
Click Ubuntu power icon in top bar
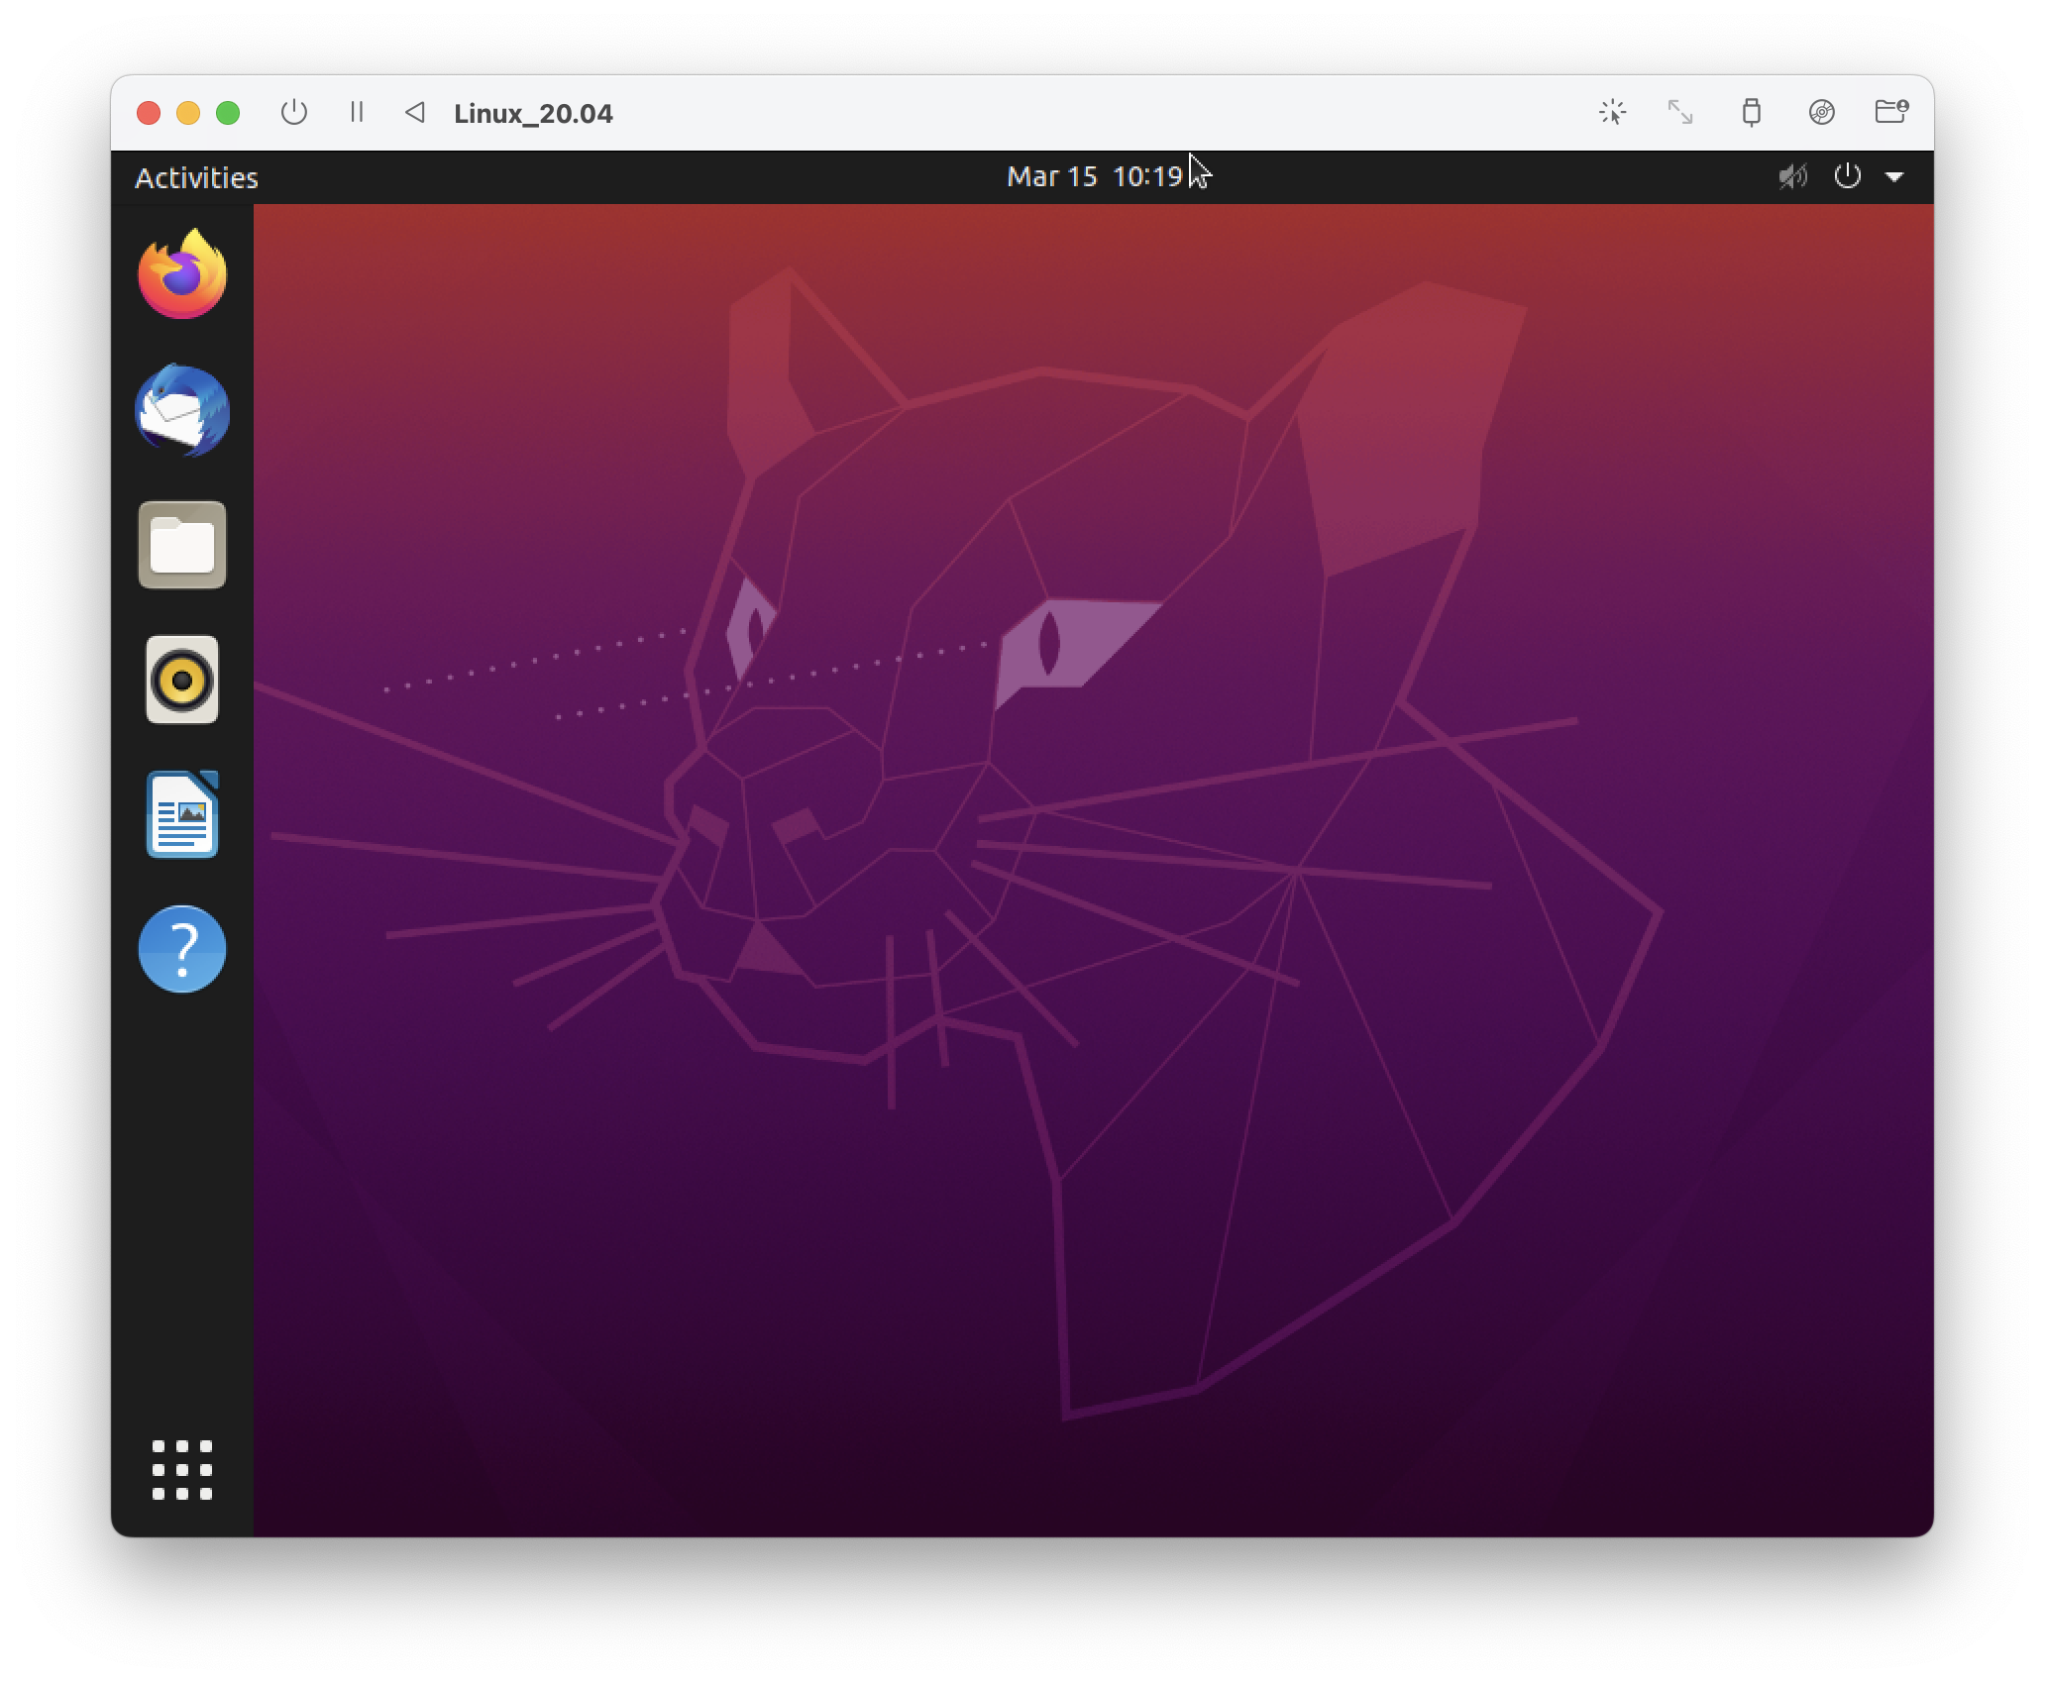[1847, 176]
